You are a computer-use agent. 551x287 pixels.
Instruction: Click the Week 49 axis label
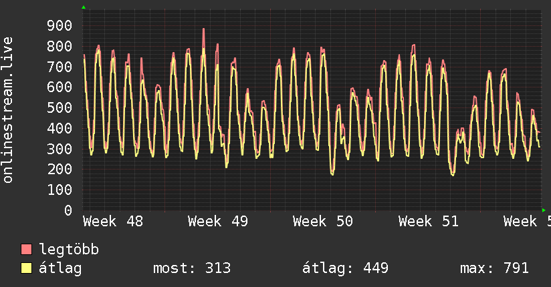pos(218,222)
